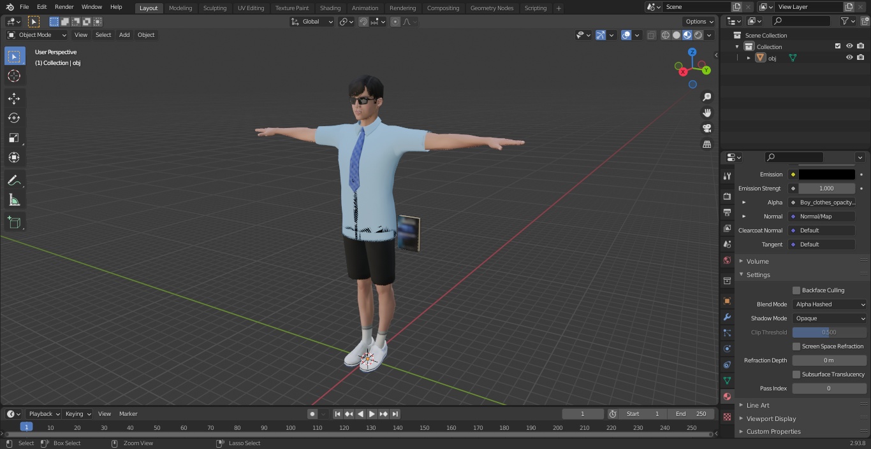Open the Object Mode dropdown

[37, 35]
